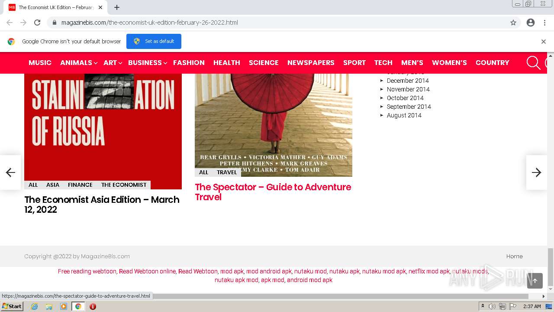The image size is (554, 312).
Task: Close The Economist UK Edition tab
Action: click(x=101, y=7)
